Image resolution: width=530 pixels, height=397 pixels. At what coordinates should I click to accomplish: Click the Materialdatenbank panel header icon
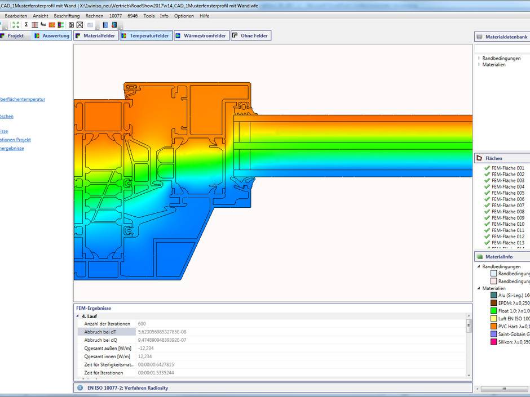[480, 37]
